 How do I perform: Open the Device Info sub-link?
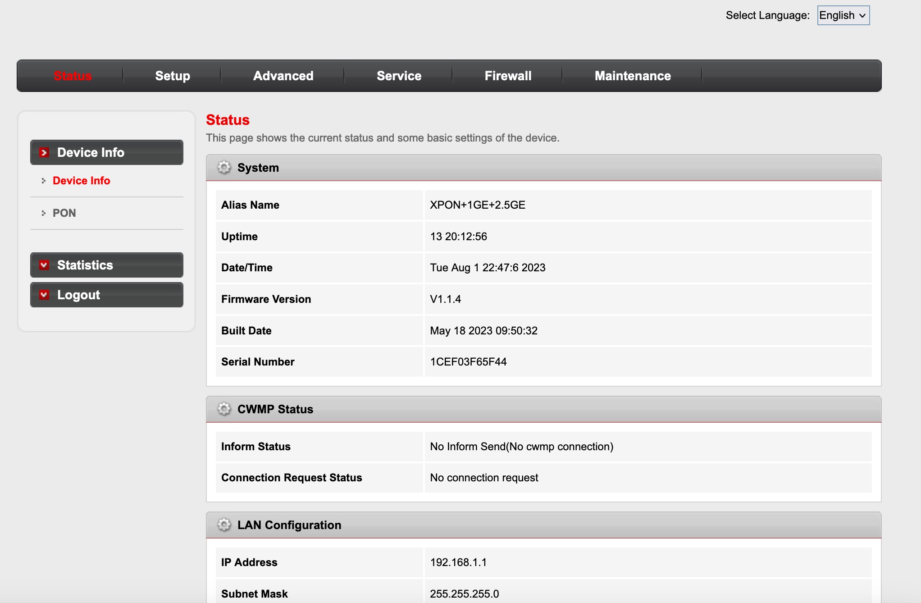tap(81, 181)
